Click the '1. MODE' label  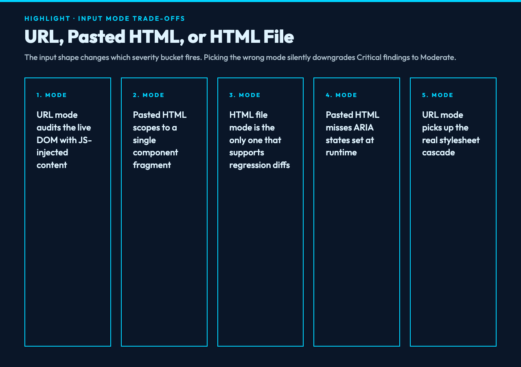(52, 95)
